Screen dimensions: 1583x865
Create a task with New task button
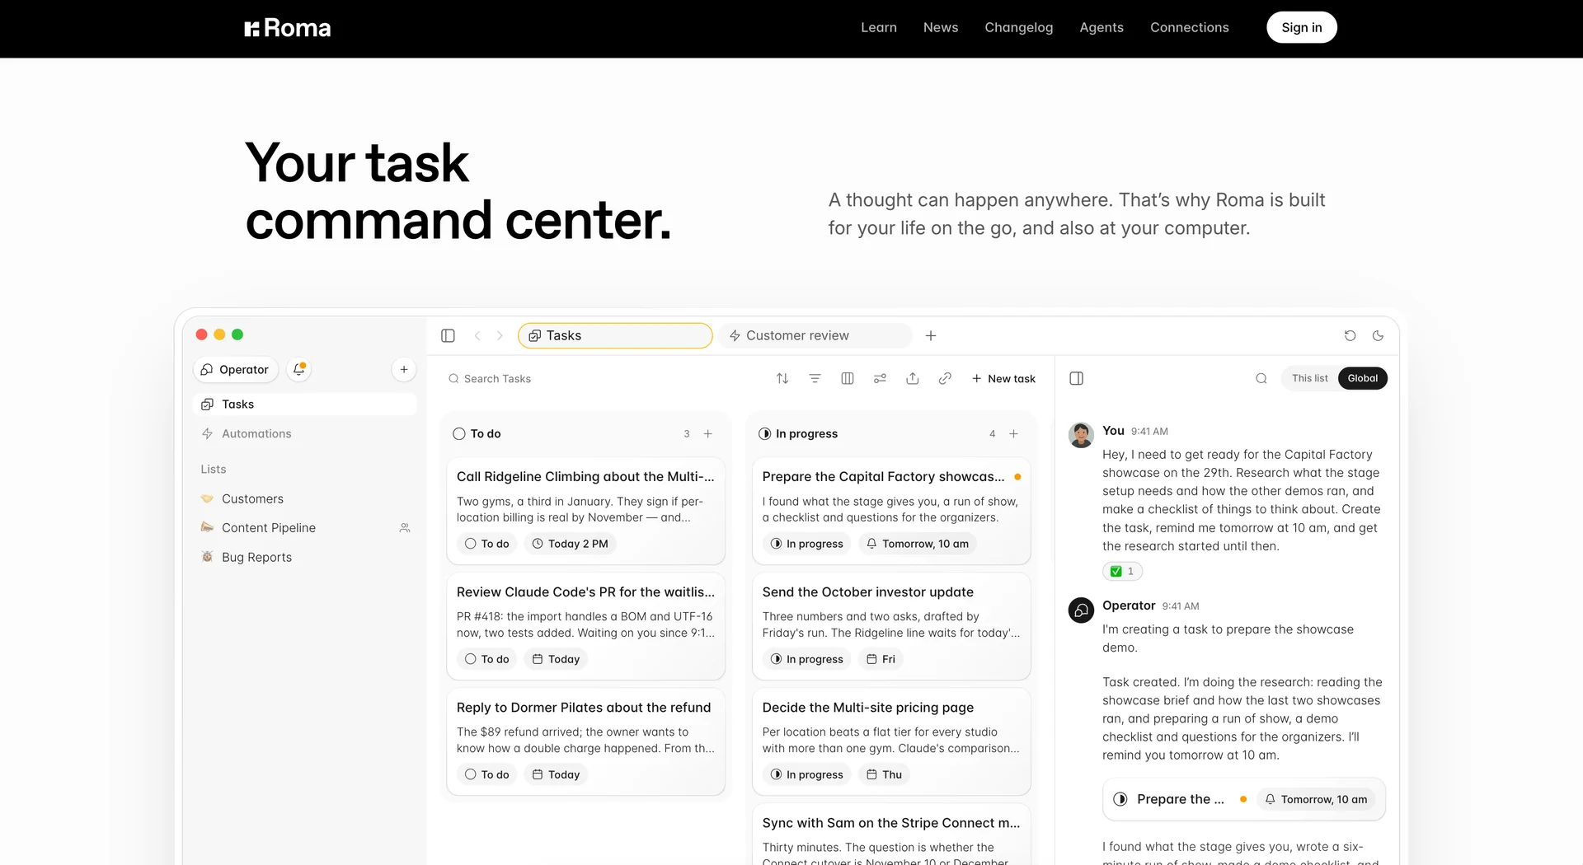[x=1003, y=378]
